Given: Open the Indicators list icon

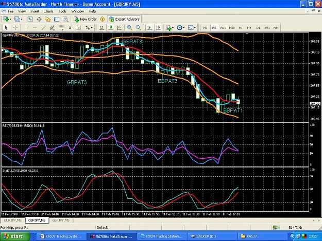Looking at the screenshot, I should tap(168, 28).
